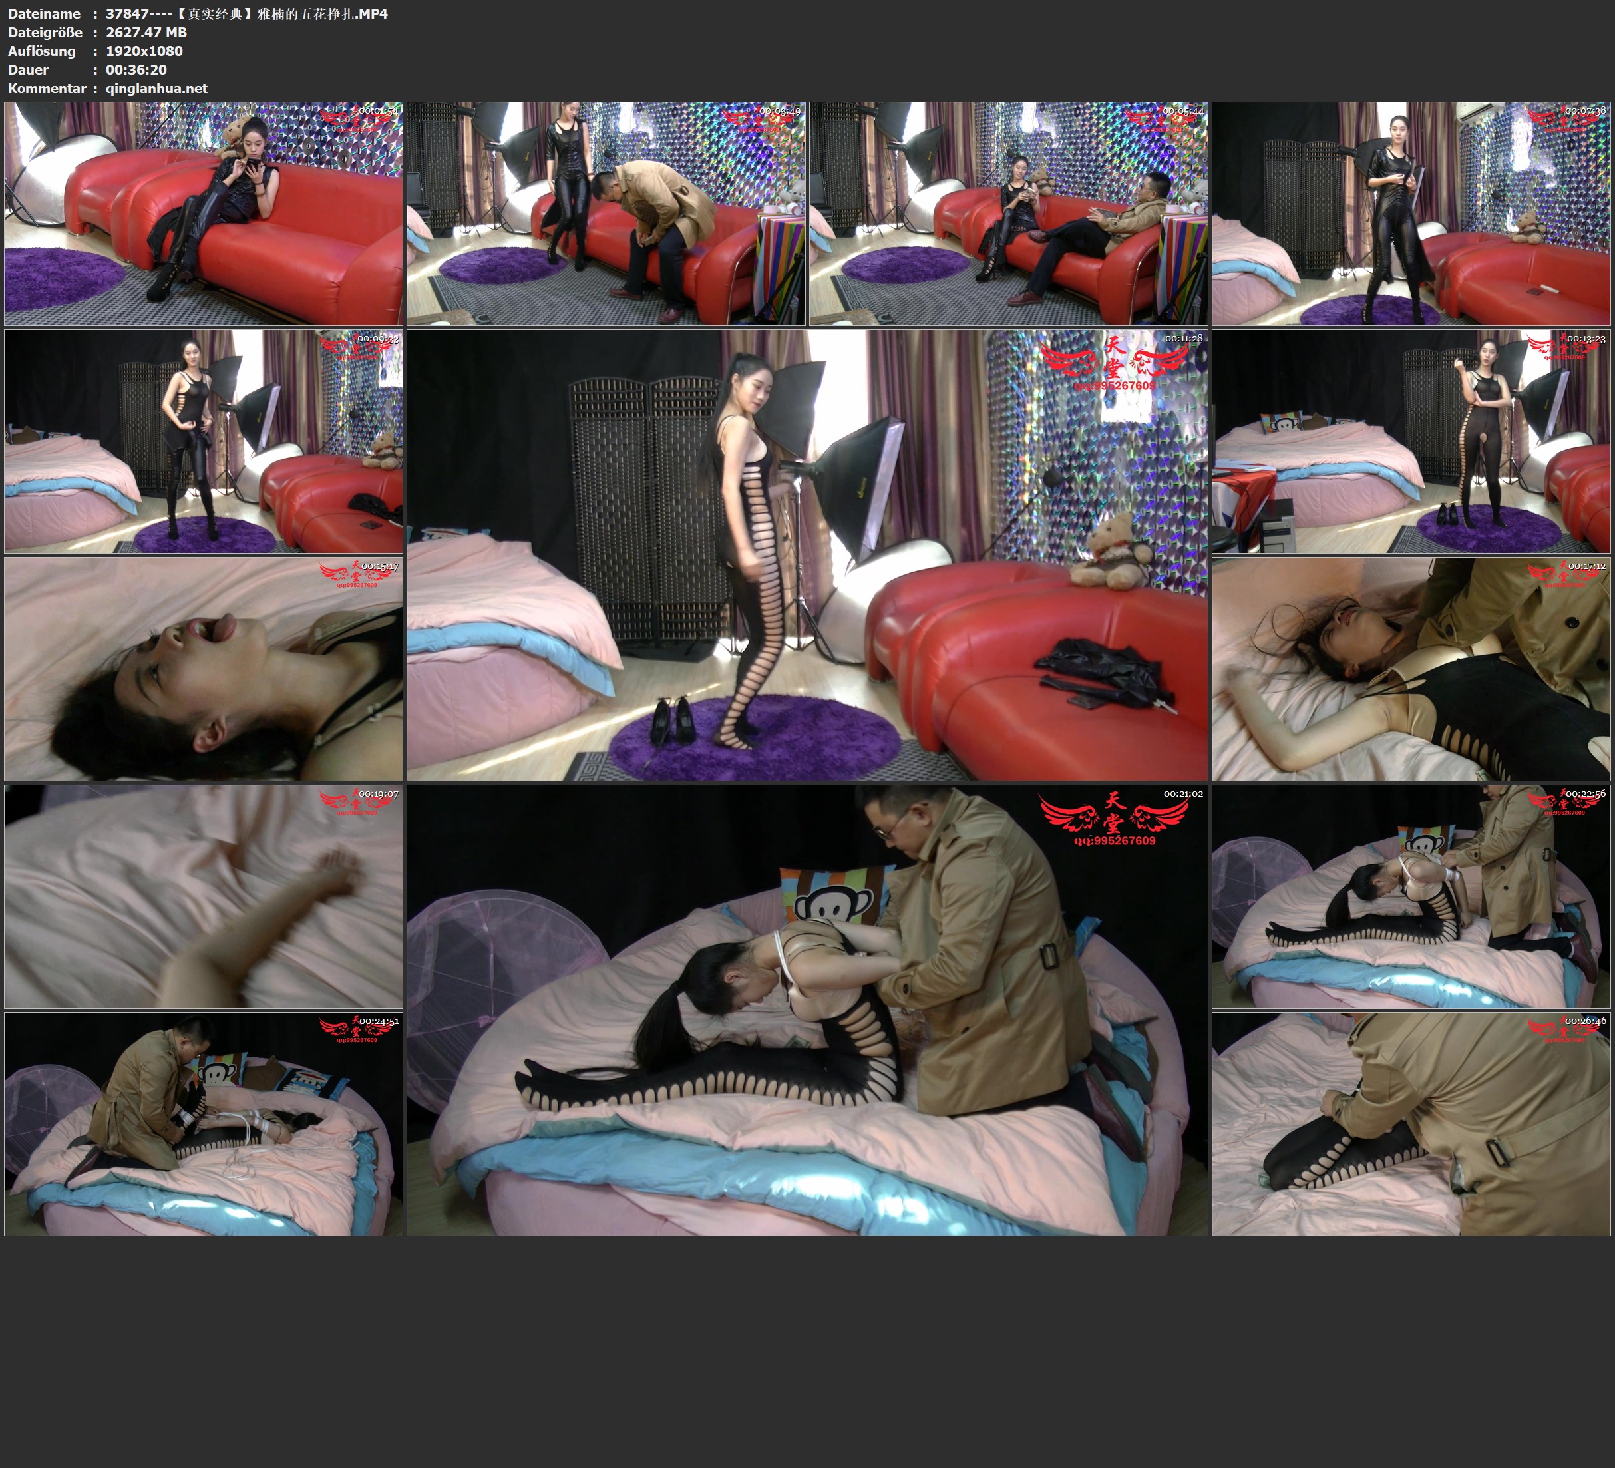Click the 1920x1080 resolution value
This screenshot has width=1615, height=1468.
pos(144,51)
